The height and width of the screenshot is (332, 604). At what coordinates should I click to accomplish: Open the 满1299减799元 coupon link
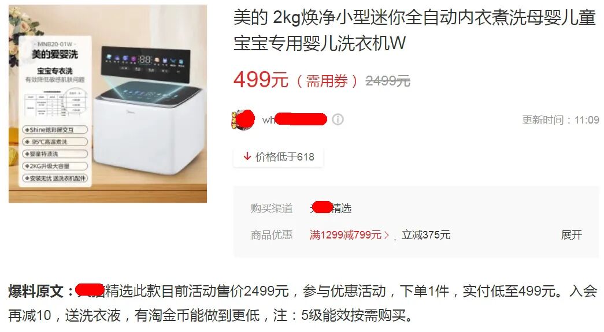pos(346,234)
